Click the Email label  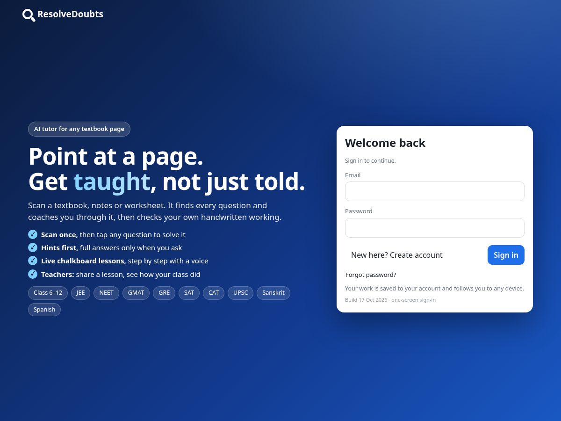353,175
